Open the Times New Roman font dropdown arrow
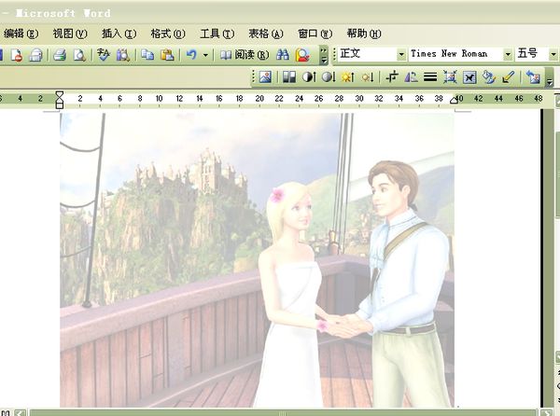Viewport: 560px width, 416px height. tap(508, 54)
